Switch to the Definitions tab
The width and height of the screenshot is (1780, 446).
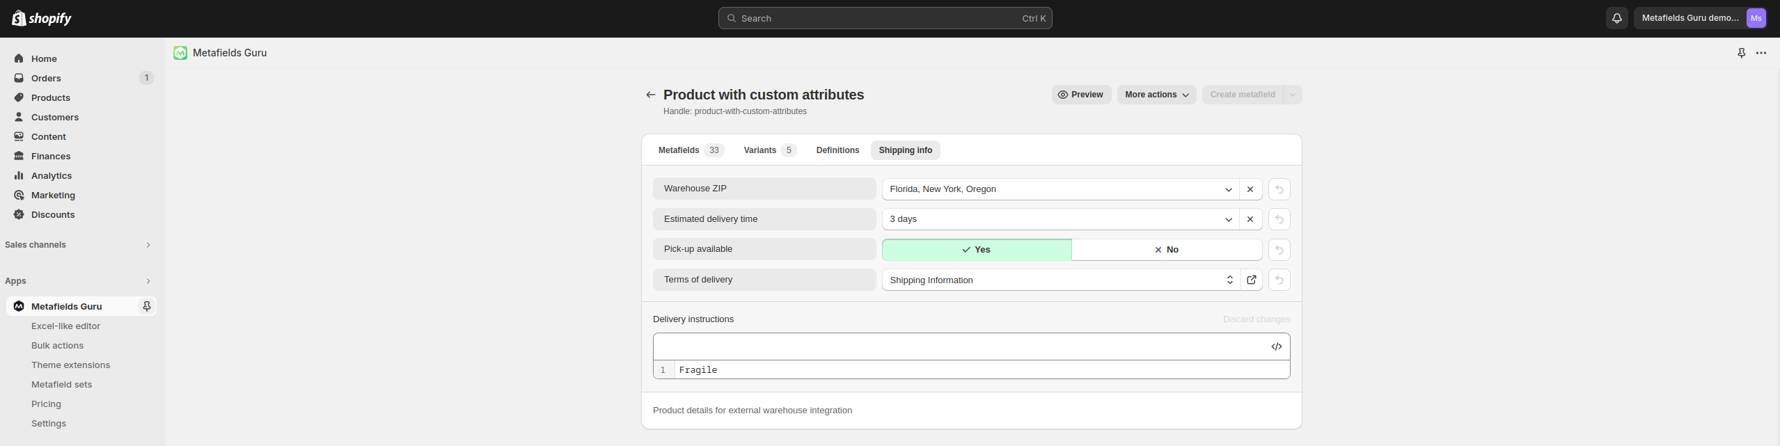point(837,150)
